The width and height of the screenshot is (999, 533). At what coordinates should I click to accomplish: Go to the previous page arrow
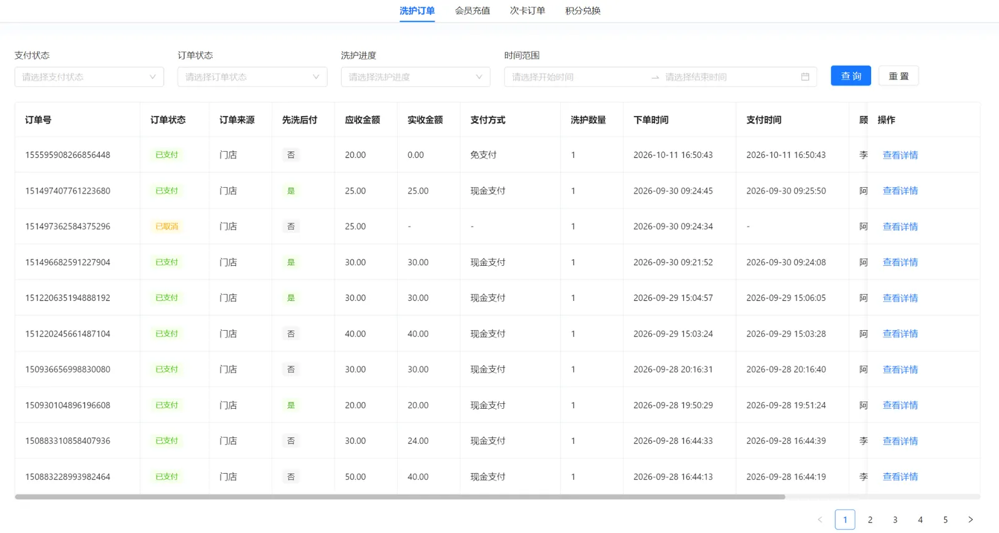coord(820,519)
